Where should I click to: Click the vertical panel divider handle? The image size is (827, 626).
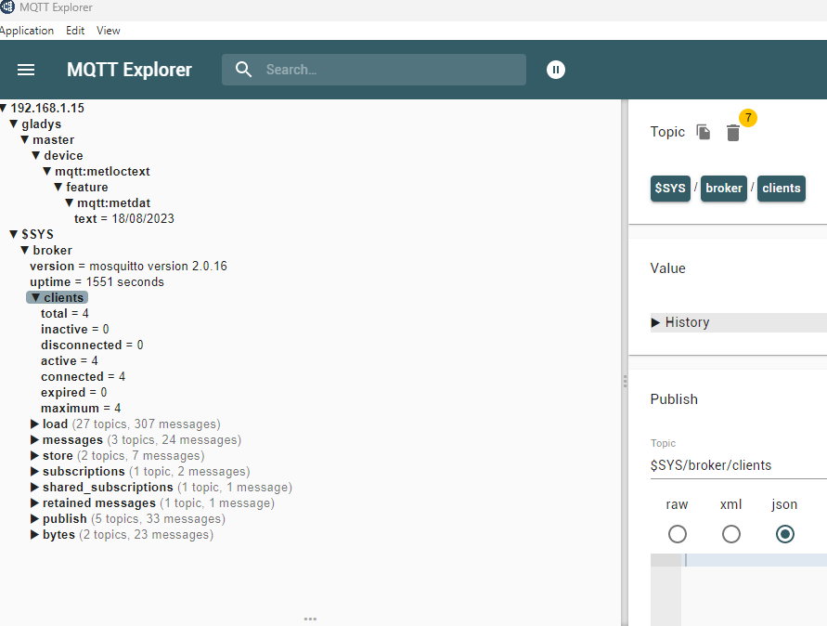pos(625,381)
